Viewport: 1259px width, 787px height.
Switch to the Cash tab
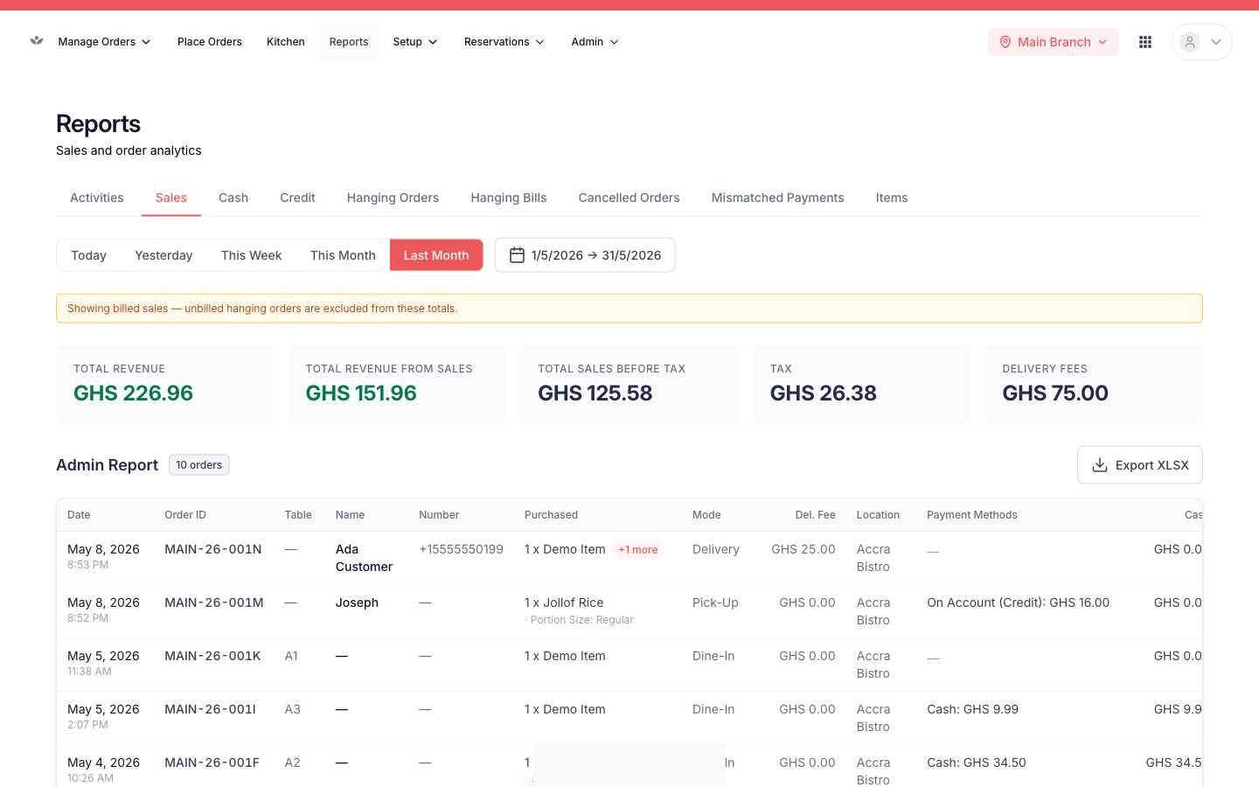pos(233,198)
